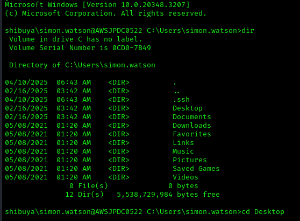Click the 'Music' directory name
The height and width of the screenshot is (221, 300).
tap(183, 151)
